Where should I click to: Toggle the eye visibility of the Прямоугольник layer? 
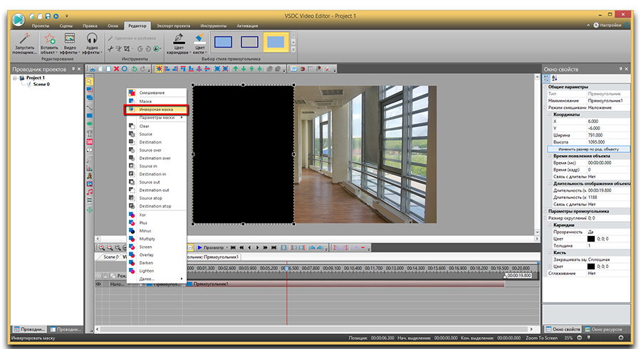tap(98, 284)
